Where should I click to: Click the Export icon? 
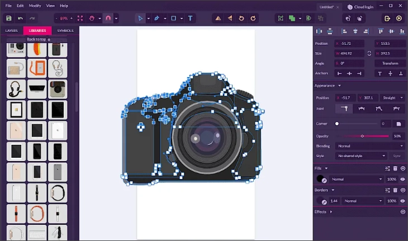tap(387, 18)
